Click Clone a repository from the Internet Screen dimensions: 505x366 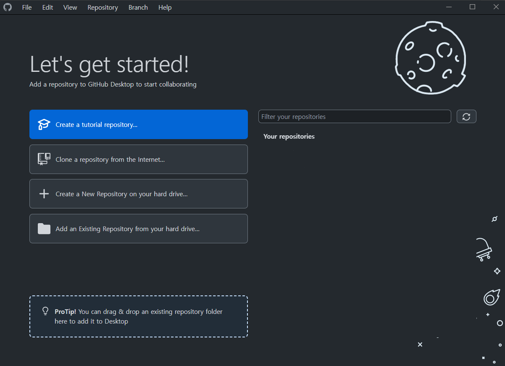(139, 159)
